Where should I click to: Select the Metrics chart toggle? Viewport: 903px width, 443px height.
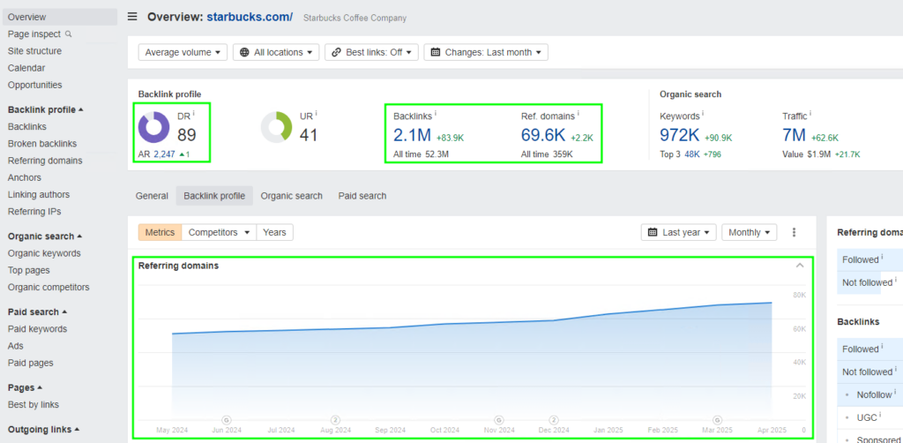[x=160, y=232]
